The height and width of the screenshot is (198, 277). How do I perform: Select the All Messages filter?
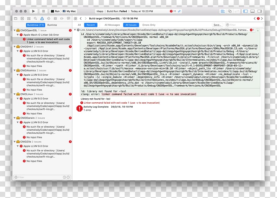pyautogui.click(x=112, y=25)
